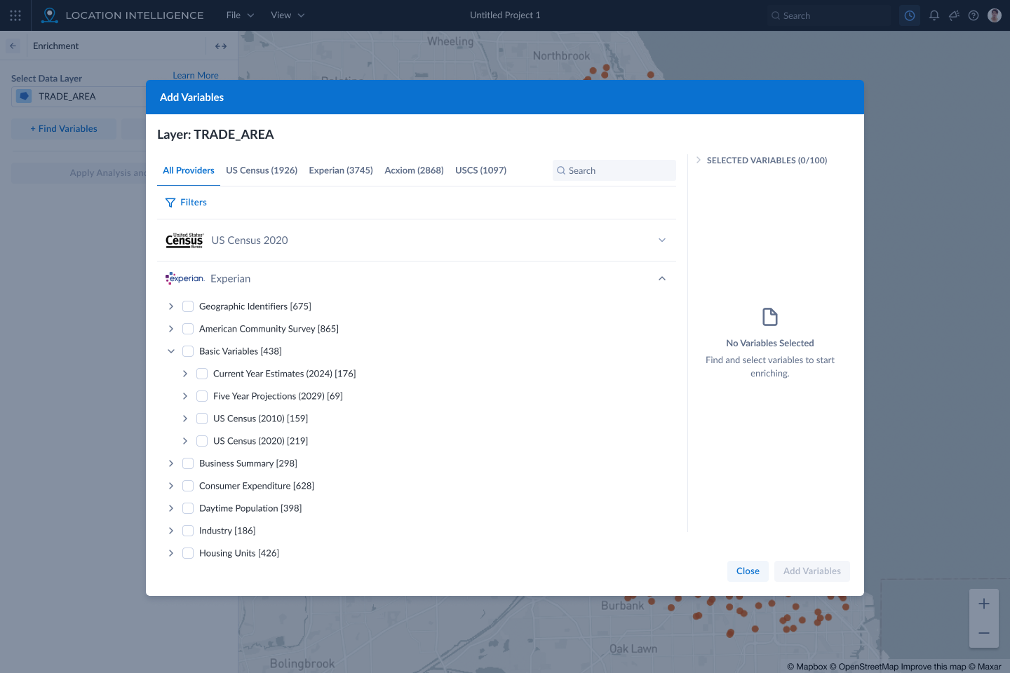This screenshot has height=673, width=1010.
Task: Click the Close button in the dialog
Action: tap(747, 571)
